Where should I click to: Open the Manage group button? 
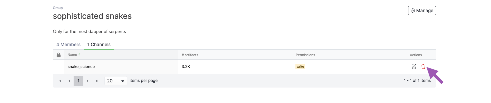coord(422,11)
